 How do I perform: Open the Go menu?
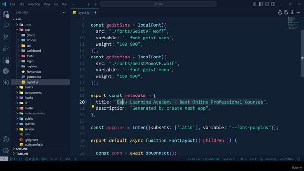point(56,4)
